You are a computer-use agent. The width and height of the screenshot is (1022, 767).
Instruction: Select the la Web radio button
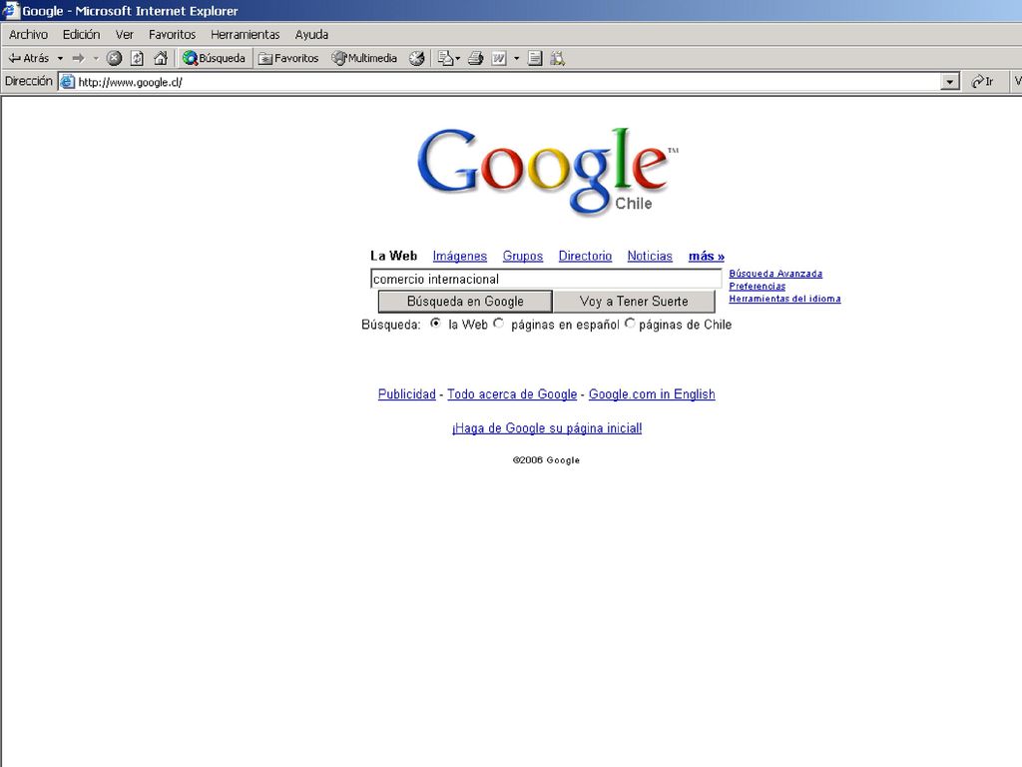click(435, 323)
